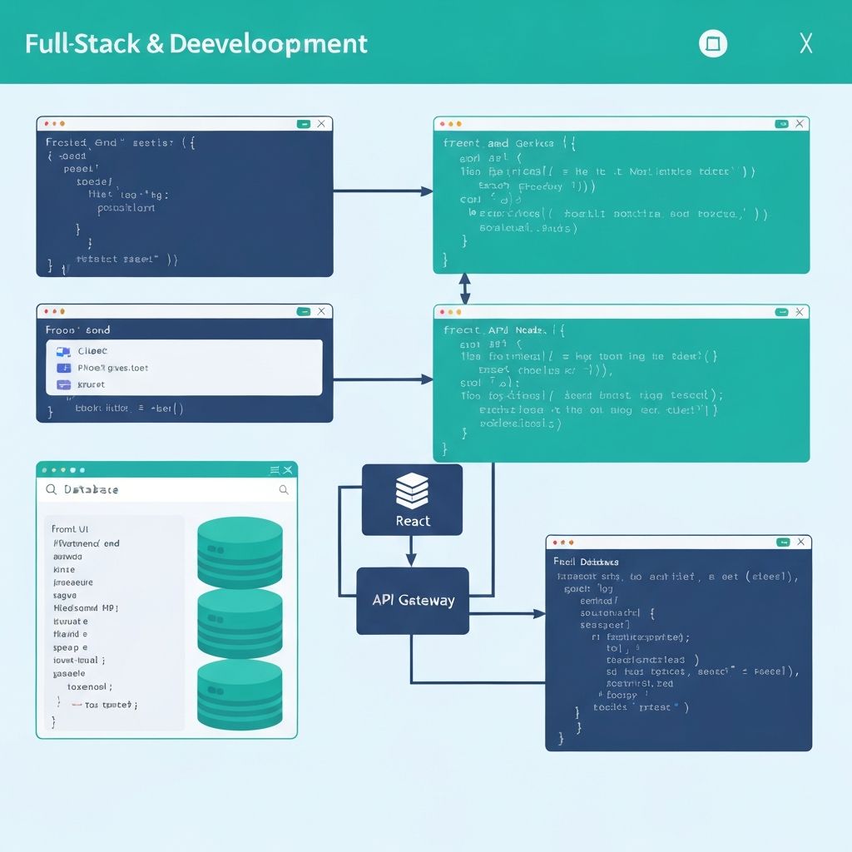Open the hamburger menu on the Database window
The image size is (852, 852).
[275, 470]
